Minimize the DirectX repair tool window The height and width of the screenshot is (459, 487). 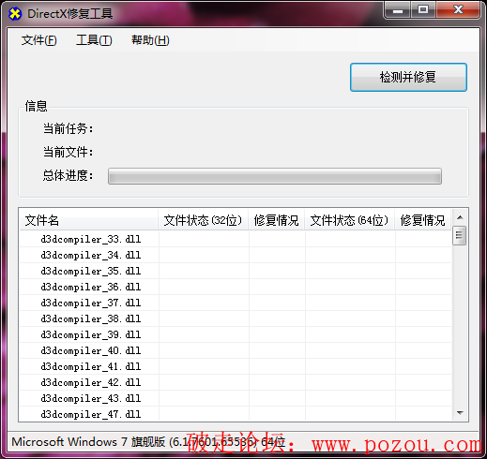tap(398, 10)
